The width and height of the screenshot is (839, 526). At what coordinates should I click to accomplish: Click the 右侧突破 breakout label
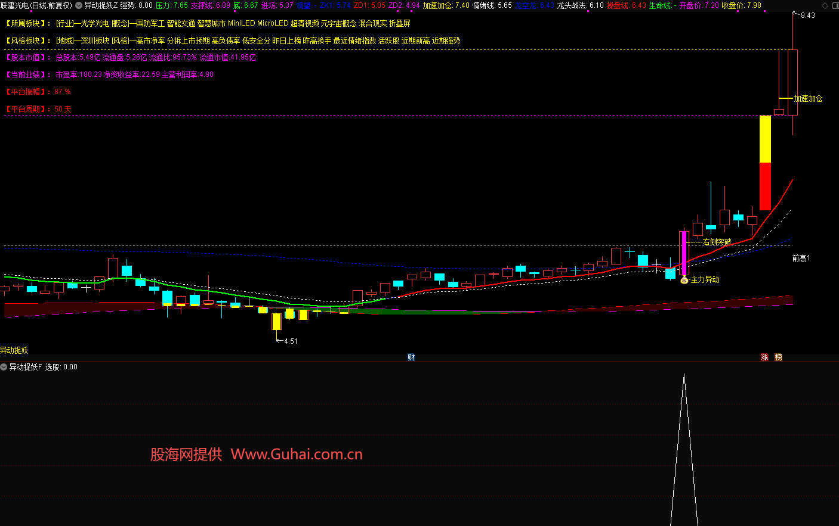click(717, 242)
